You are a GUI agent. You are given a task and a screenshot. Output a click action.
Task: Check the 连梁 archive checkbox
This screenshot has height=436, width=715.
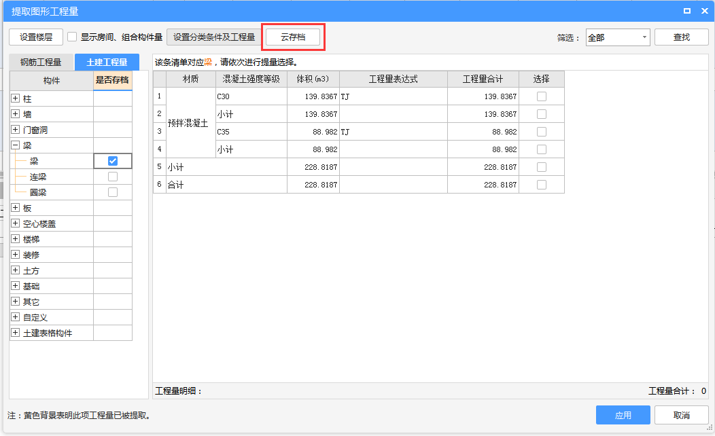(x=113, y=177)
